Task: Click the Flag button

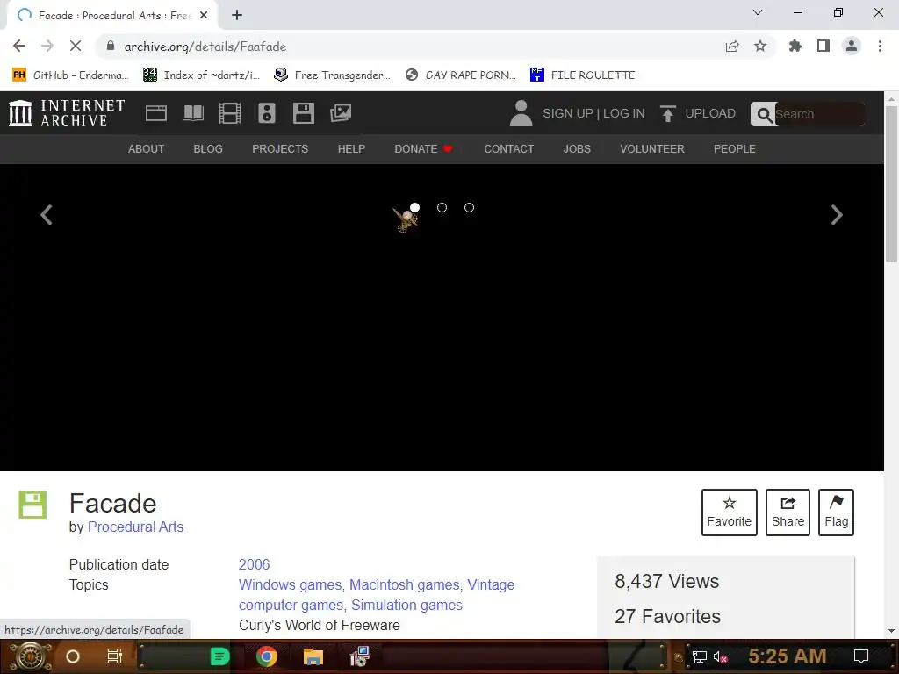Action: (836, 513)
